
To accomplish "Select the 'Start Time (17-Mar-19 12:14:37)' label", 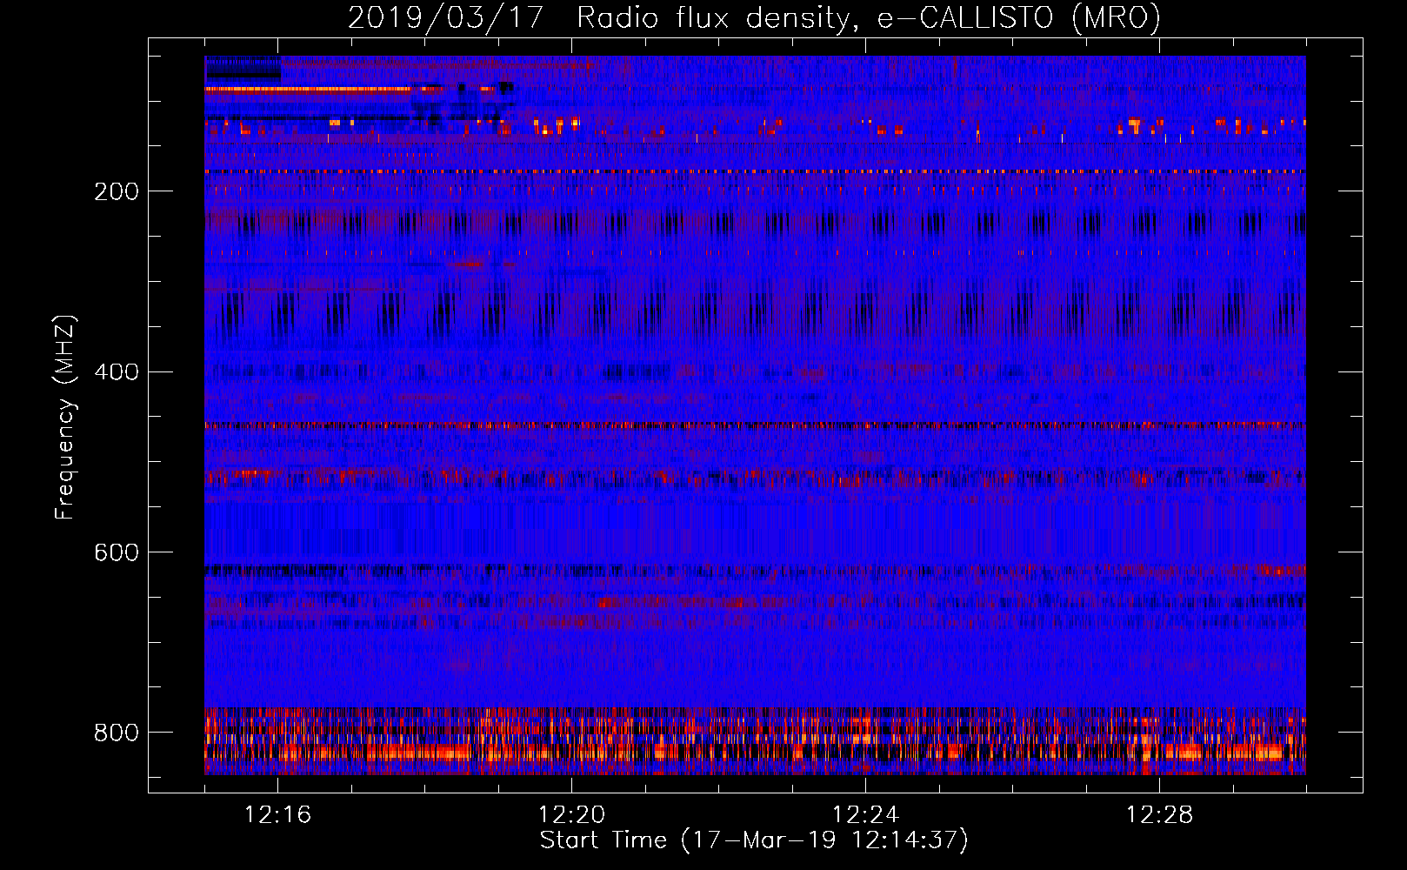I will pyautogui.click(x=754, y=840).
